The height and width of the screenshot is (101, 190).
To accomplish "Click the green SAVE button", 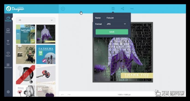I will coord(112,32).
